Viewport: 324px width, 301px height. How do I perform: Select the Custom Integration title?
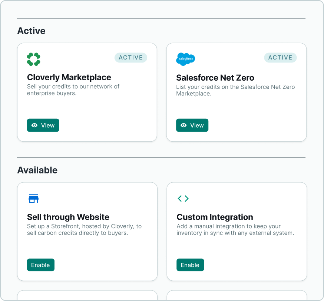tap(215, 217)
